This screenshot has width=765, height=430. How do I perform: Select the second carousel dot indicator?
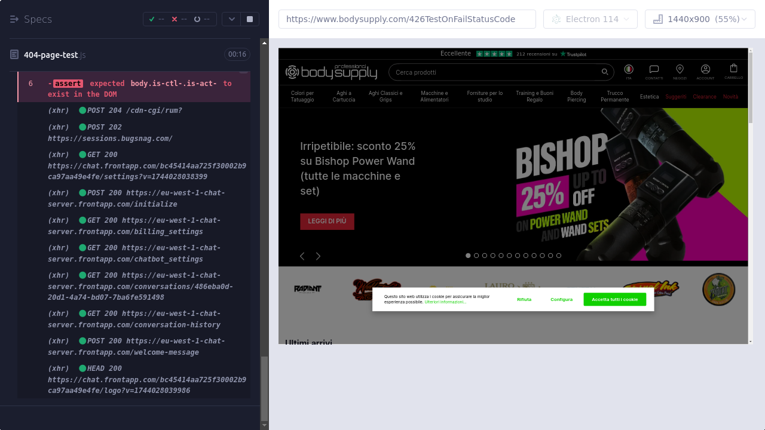click(476, 256)
